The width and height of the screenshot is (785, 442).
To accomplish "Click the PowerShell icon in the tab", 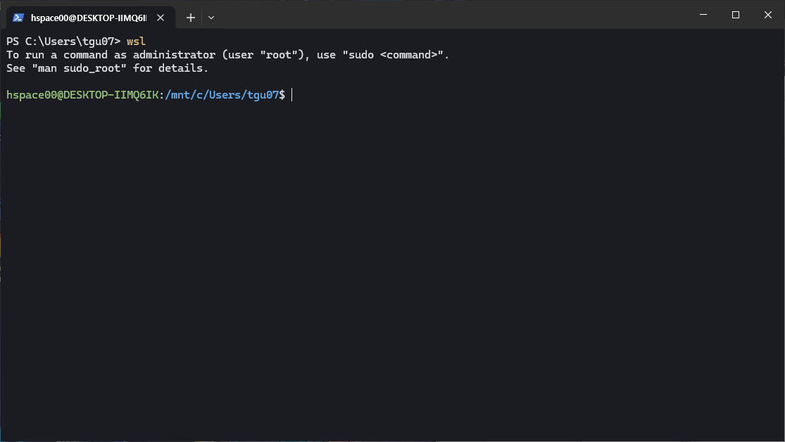I will 18,18.
